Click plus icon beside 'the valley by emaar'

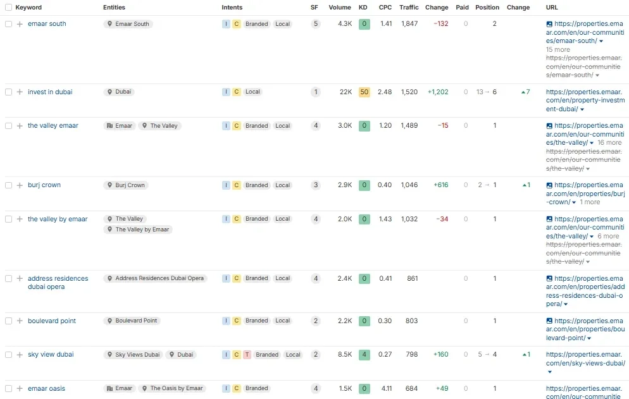point(20,219)
